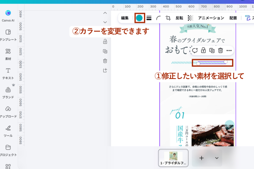Open the teal color swatch picker
Viewport: 254px width, 169px height.
pos(139,18)
